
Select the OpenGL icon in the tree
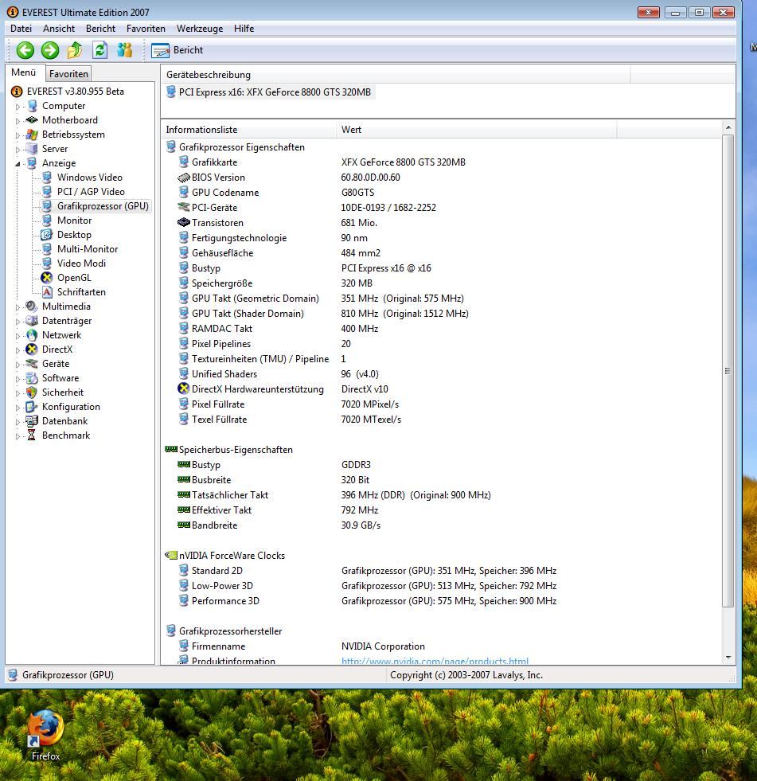[47, 278]
